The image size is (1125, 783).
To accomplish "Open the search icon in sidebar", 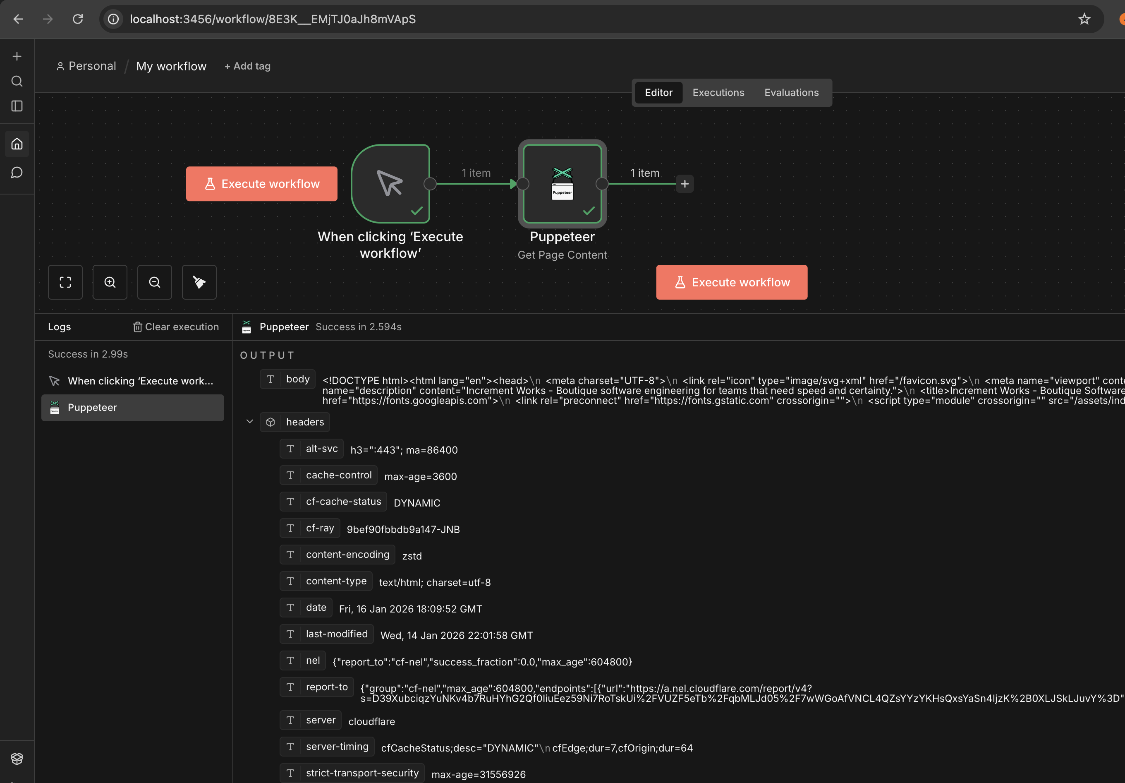I will point(17,82).
